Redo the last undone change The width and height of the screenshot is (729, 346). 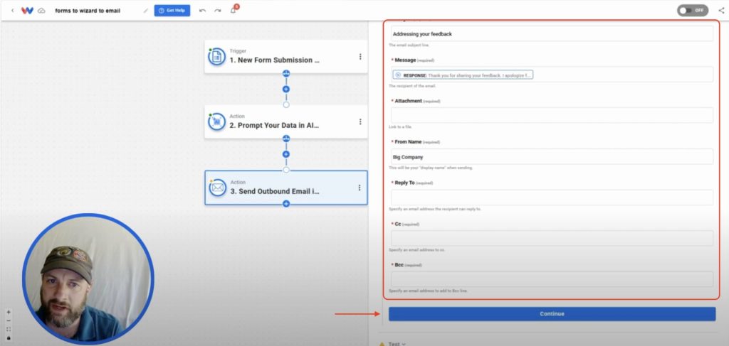tap(218, 11)
